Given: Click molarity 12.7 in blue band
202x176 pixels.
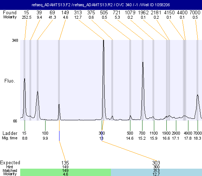Looking at the screenshot, I should point(156,174).
